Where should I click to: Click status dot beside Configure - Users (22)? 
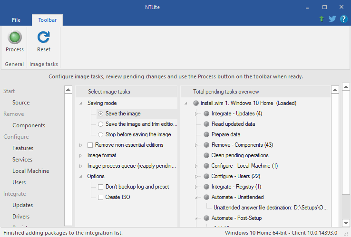[x=206, y=176]
